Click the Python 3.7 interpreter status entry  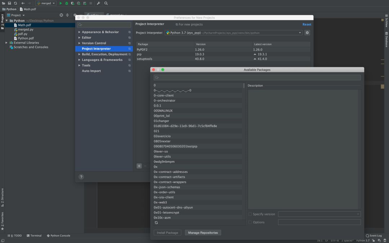coord(363,240)
